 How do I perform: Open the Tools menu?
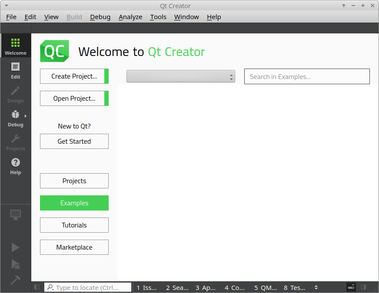point(158,17)
